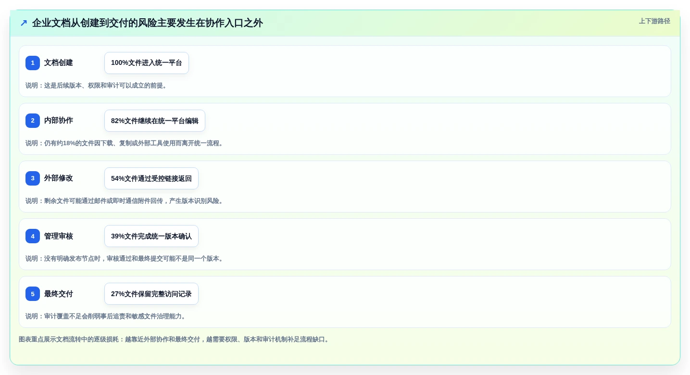Click the 100%文件进入统一平台 pill
Image resolution: width=690 pixels, height=375 pixels.
(147, 63)
